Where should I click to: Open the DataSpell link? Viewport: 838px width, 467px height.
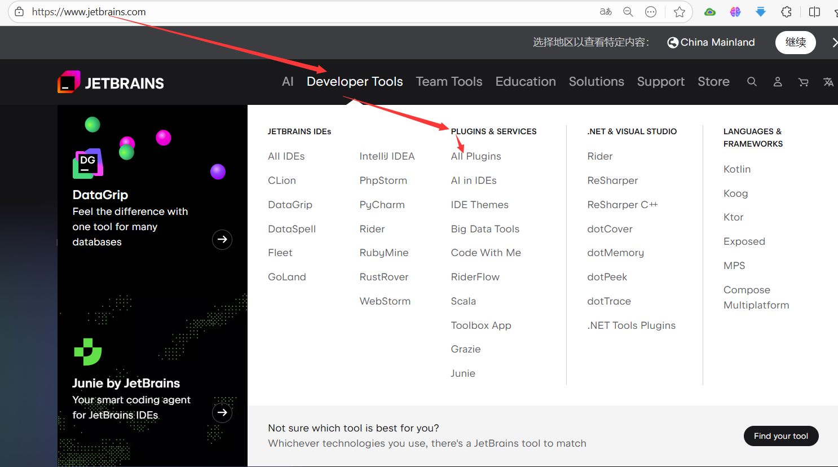pos(292,229)
